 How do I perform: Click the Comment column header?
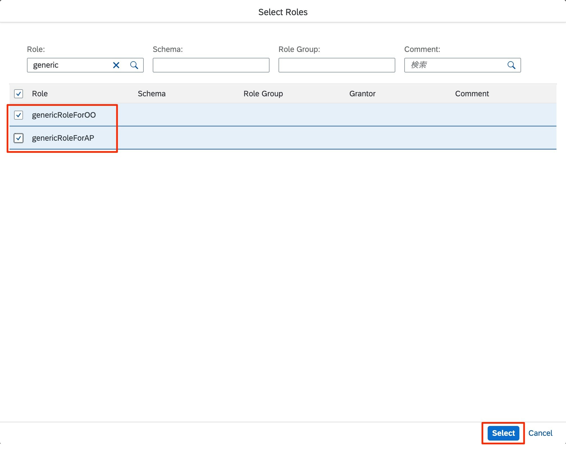pyautogui.click(x=472, y=94)
